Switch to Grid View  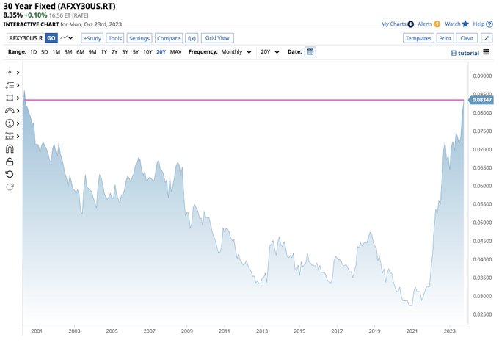pyautogui.click(x=217, y=38)
